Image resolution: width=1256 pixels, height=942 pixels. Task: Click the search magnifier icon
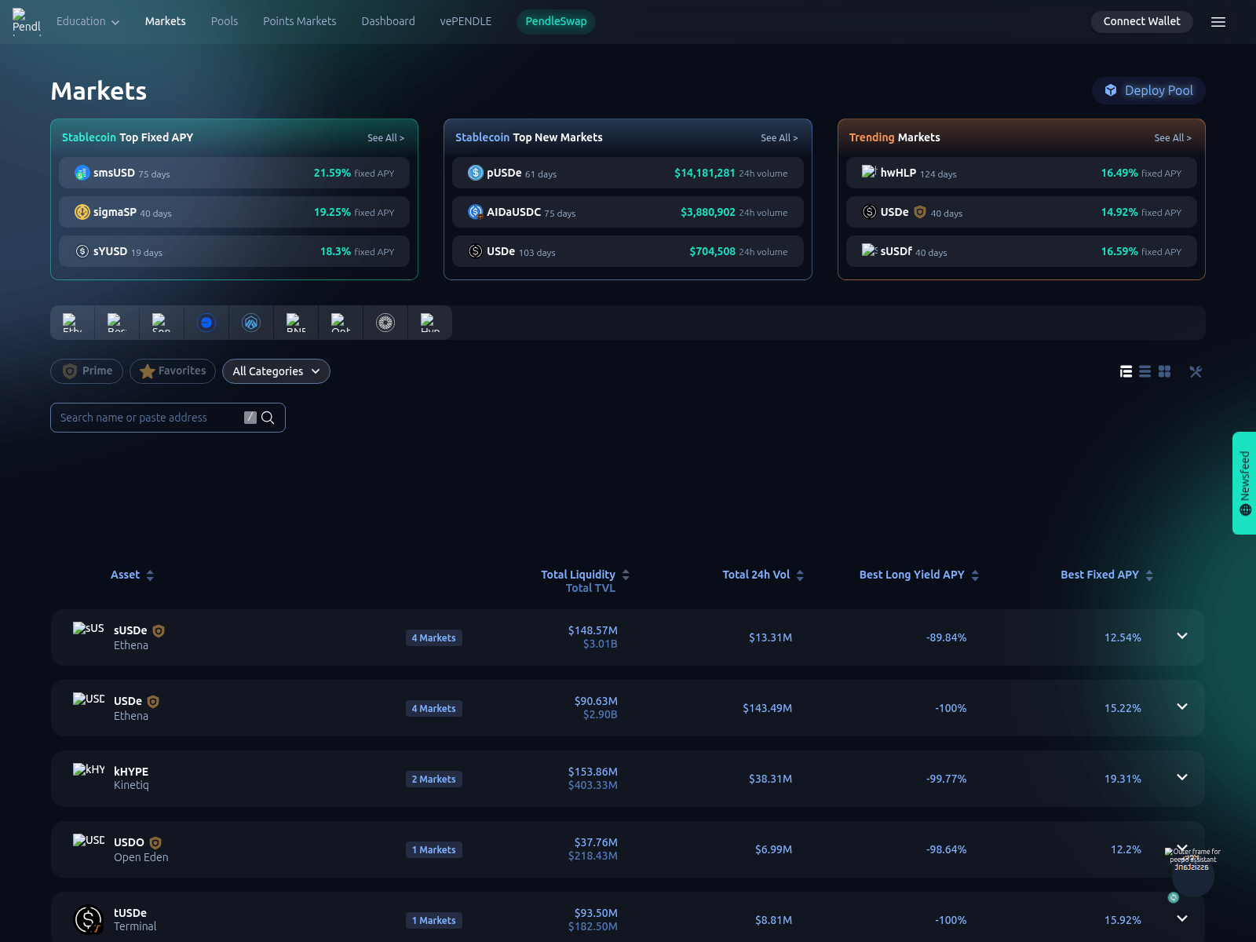pos(268,418)
